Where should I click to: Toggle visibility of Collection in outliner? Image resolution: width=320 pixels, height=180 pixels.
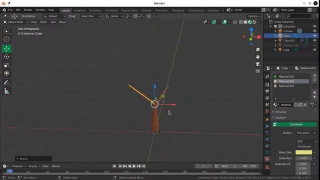tap(314, 26)
